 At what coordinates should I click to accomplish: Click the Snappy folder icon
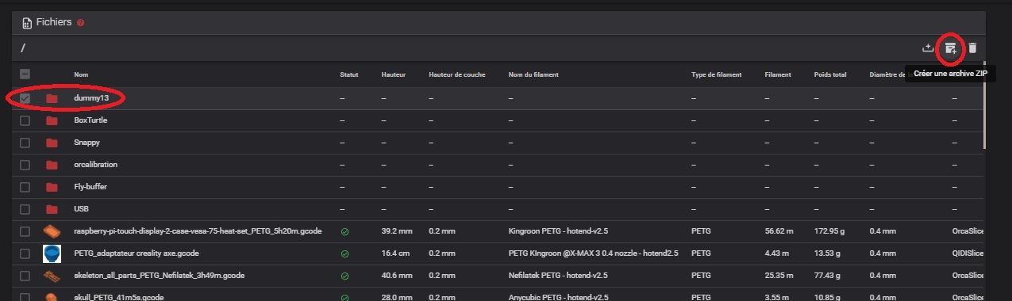coord(52,143)
